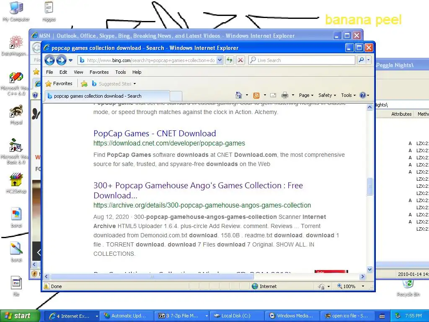Select the Mypal raccoon desktop icon

pos(16,115)
